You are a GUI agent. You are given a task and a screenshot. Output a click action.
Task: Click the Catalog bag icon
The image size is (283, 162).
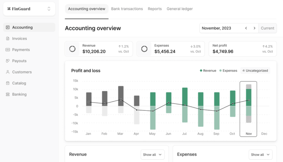click(8, 83)
